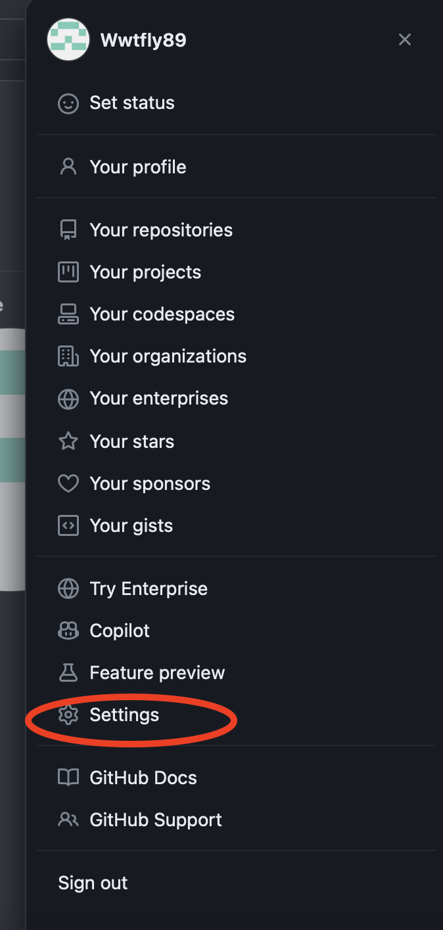Click the projects board icon
Image resolution: width=443 pixels, height=930 pixels.
point(68,272)
